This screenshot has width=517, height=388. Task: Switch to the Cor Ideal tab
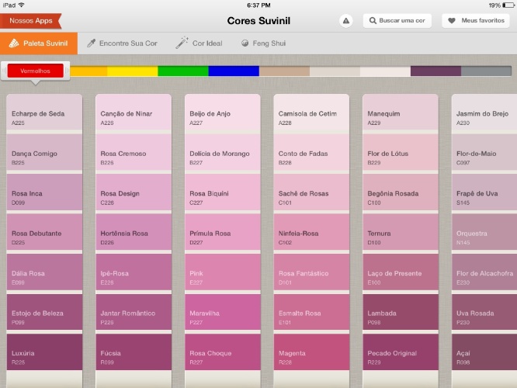tap(199, 43)
